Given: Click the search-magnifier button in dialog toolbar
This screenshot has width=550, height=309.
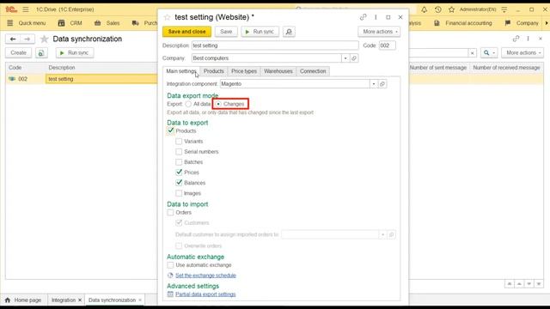Looking at the screenshot, I should (289, 32).
